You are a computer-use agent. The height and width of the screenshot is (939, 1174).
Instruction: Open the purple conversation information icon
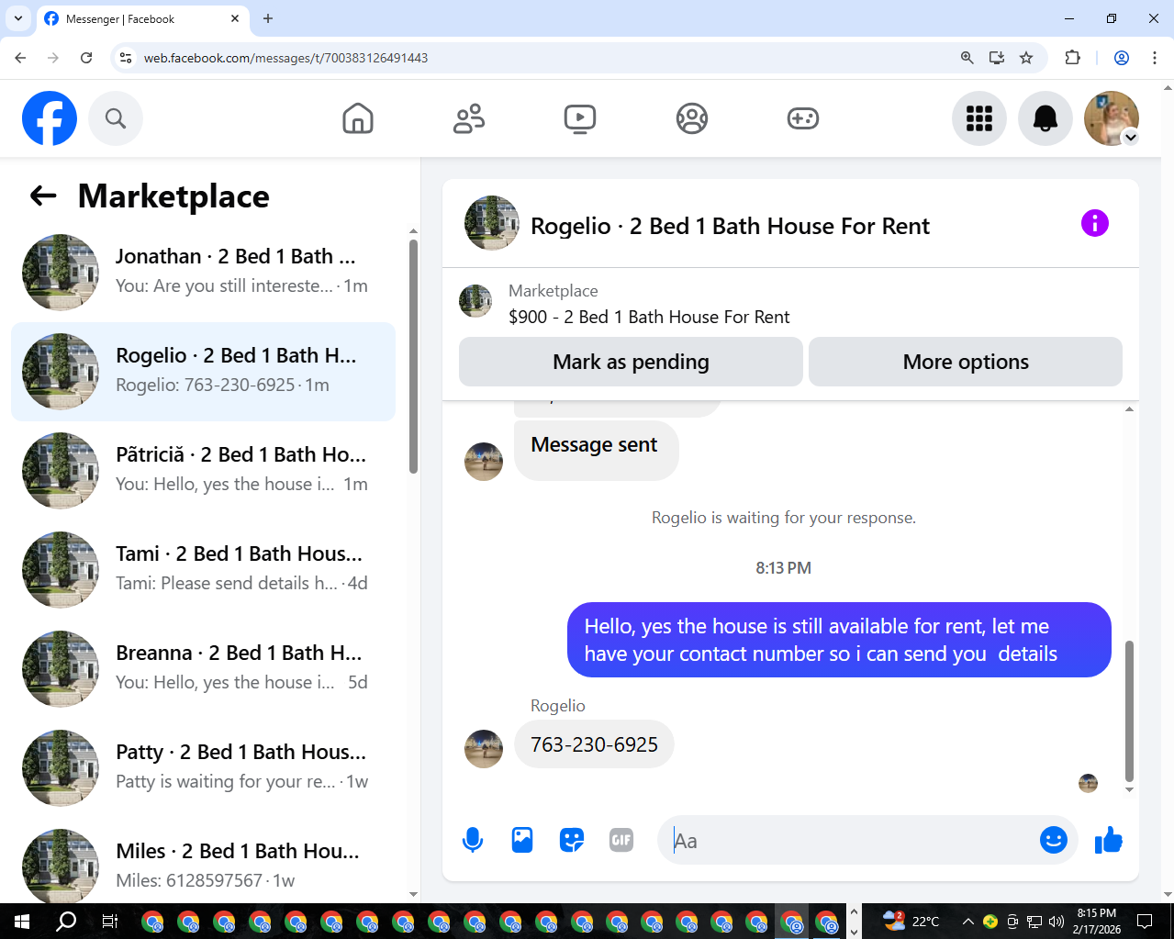coord(1095,223)
